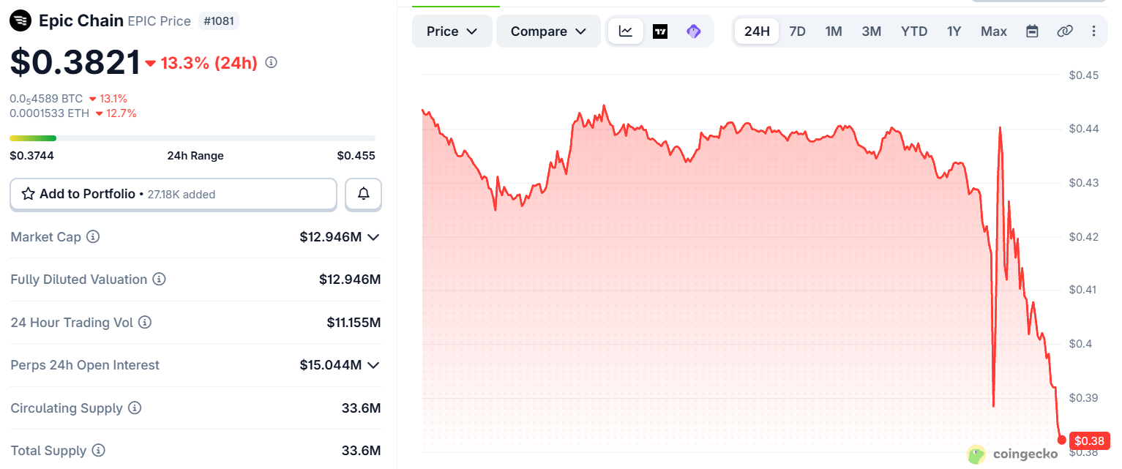The image size is (1122, 469).
Task: Click the $0.41 y-axis label
Action: click(1084, 290)
